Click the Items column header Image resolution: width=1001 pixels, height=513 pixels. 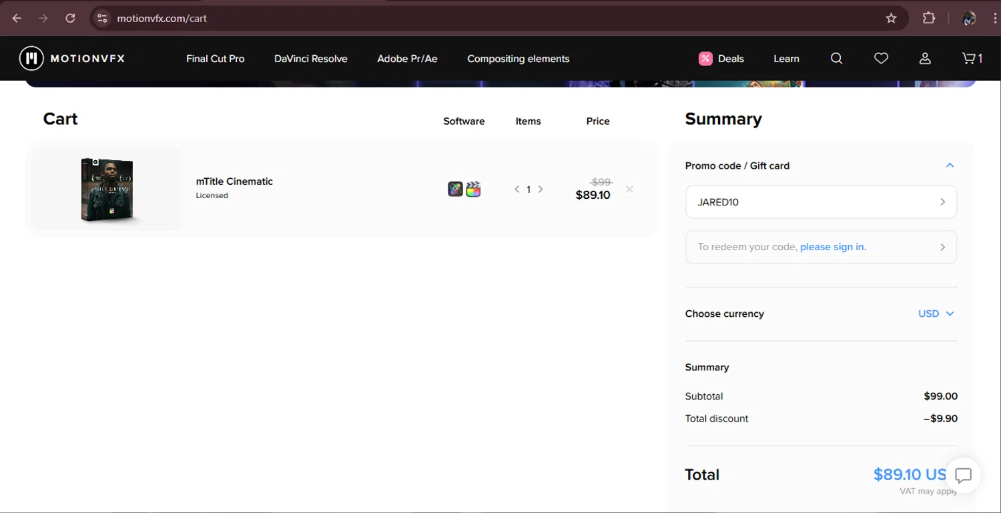(528, 121)
